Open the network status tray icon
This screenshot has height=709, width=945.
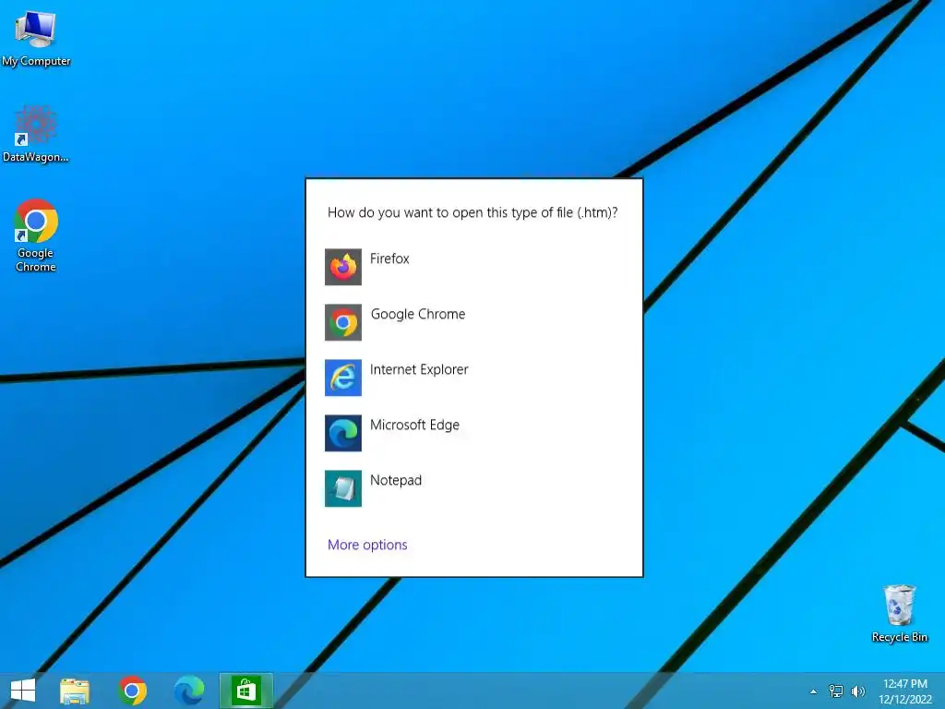[x=836, y=691]
